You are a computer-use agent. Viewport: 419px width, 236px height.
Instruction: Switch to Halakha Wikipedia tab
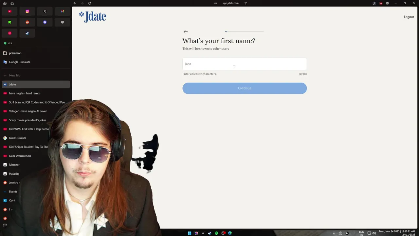(15, 174)
